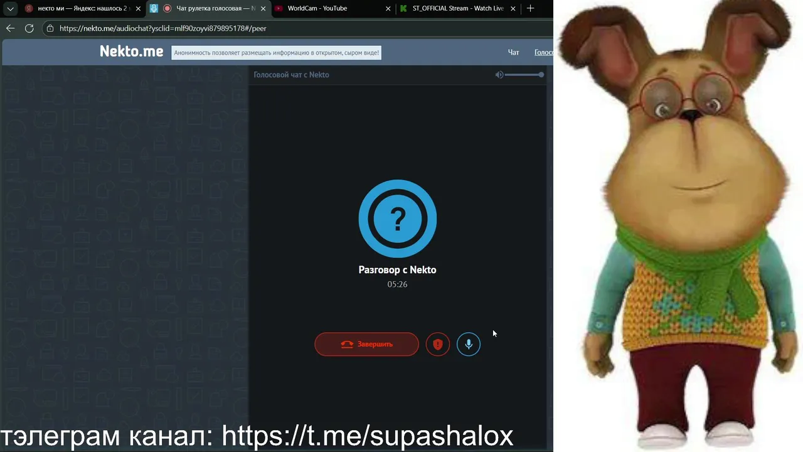Close the WorldCam - YouTube tab
The width and height of the screenshot is (803, 452).
click(388, 9)
